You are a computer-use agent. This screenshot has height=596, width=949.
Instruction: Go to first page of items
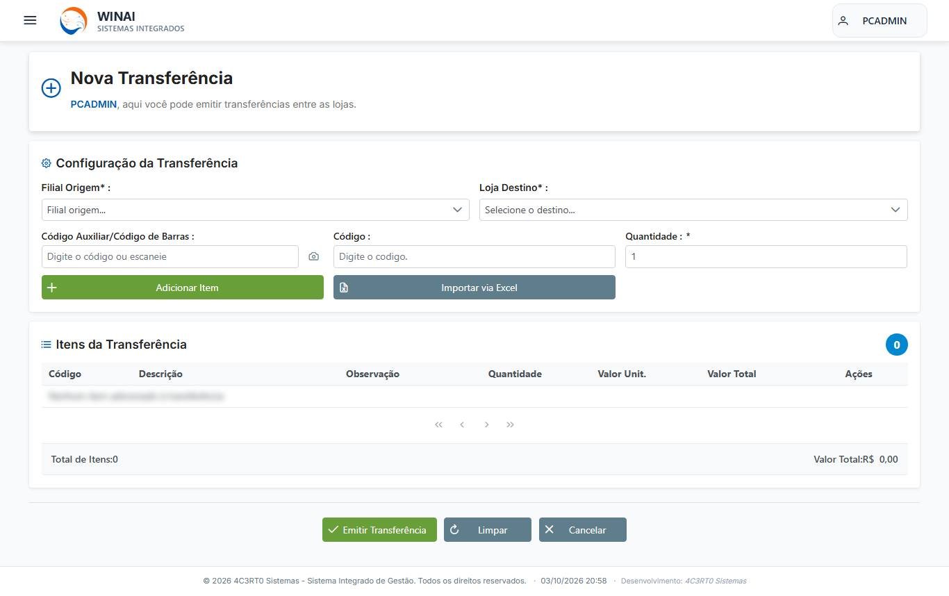click(x=438, y=424)
